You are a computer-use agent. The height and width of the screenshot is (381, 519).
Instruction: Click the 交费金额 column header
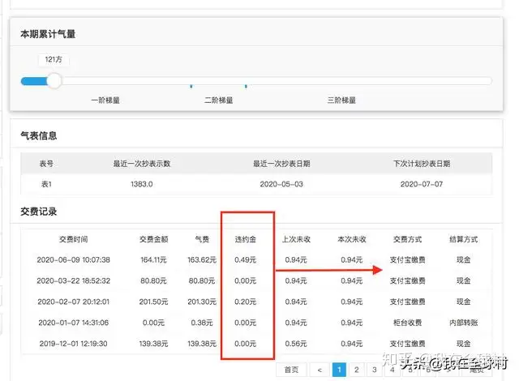[x=153, y=239]
